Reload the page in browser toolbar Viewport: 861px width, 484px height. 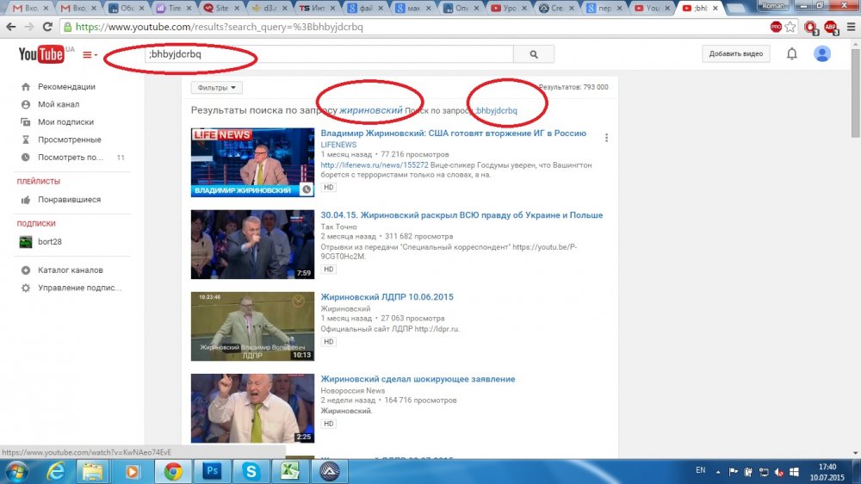click(46, 27)
